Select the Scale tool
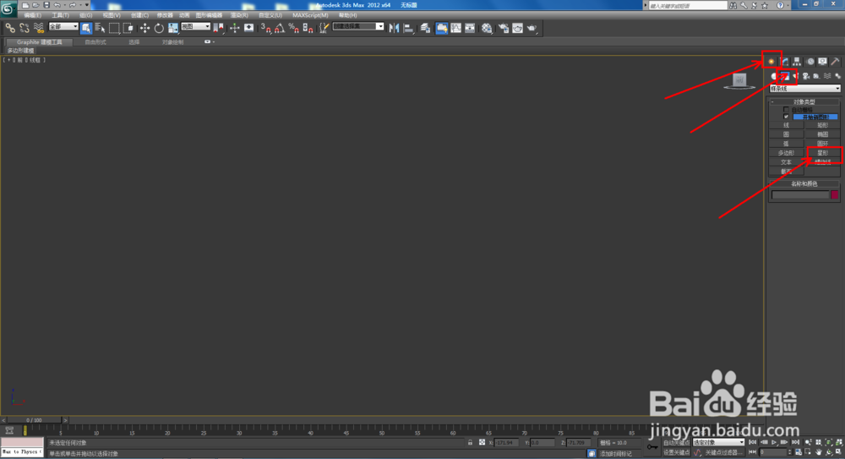This screenshot has height=459, width=845. pyautogui.click(x=173, y=28)
